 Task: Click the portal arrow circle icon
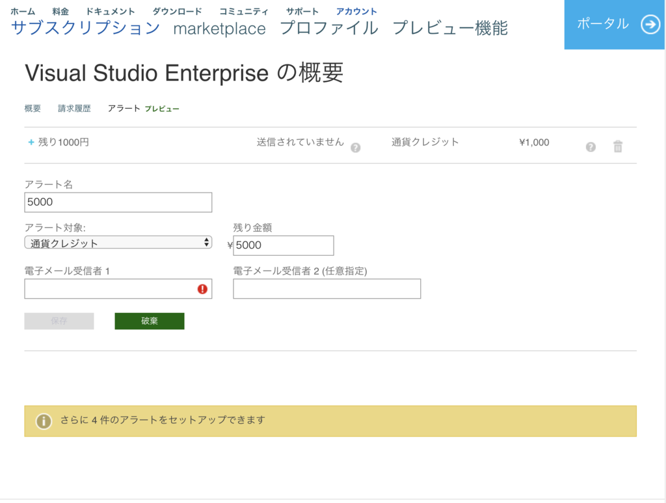coord(650,24)
